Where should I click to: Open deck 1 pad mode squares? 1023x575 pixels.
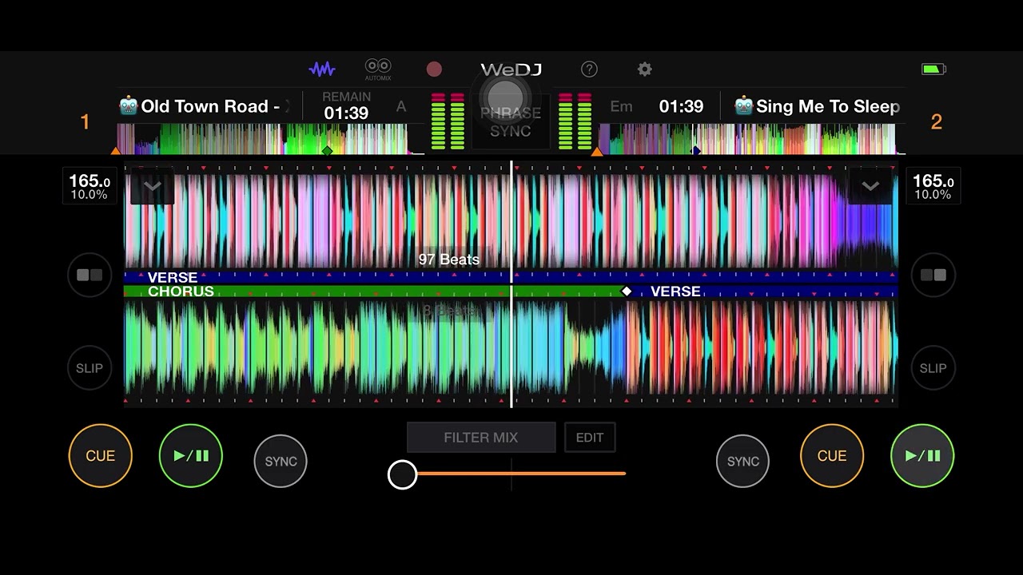point(90,275)
